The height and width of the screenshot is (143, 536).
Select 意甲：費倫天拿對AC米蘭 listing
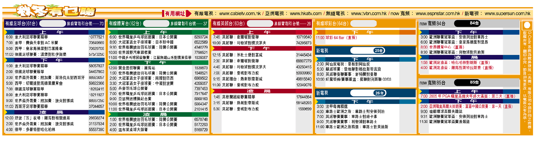pyautogui.click(x=36, y=43)
